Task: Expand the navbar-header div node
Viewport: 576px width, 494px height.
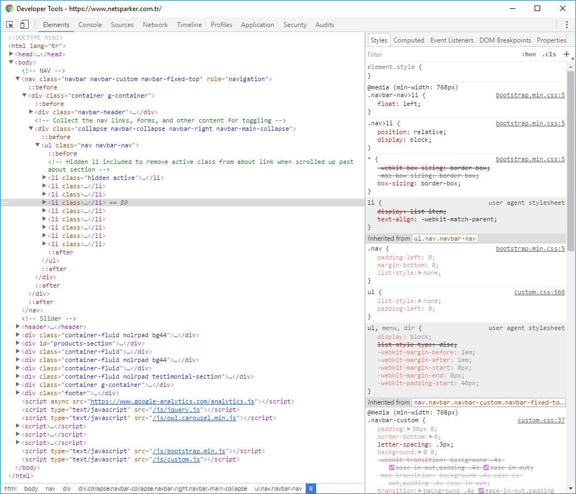Action: click(31, 112)
